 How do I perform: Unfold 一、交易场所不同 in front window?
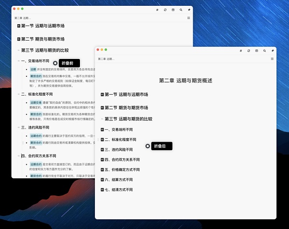pos(102,130)
